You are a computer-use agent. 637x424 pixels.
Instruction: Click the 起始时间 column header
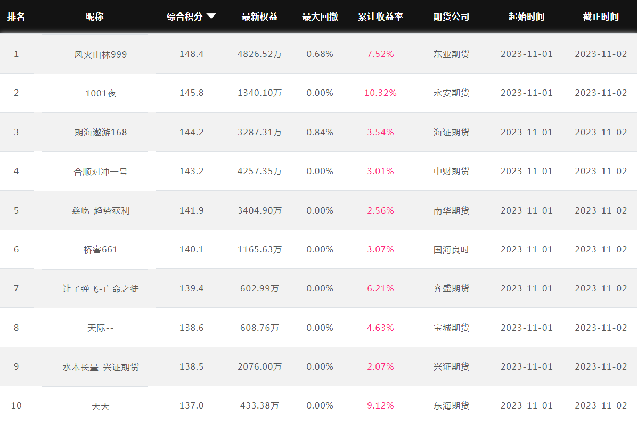tap(527, 17)
